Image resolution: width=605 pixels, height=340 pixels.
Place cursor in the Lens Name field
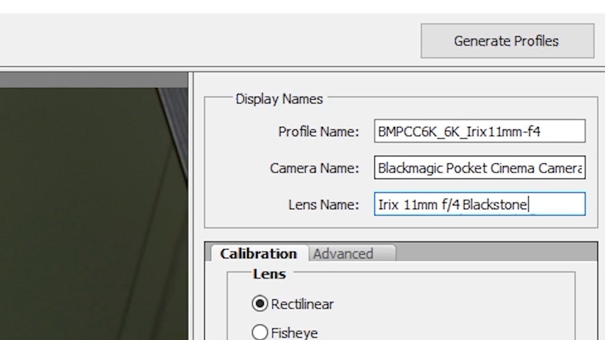pos(479,204)
